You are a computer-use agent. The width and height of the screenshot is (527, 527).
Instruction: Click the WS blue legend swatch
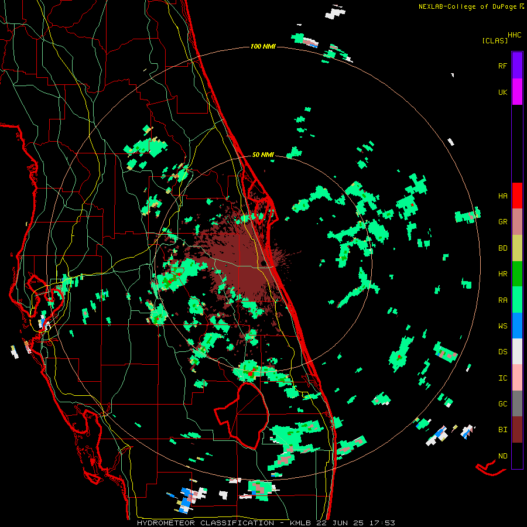[517, 326]
